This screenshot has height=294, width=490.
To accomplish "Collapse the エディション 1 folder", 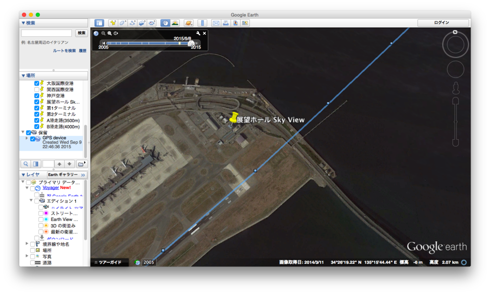I will point(31,200).
